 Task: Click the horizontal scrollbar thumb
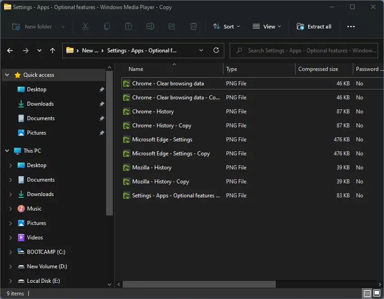click(x=199, y=284)
